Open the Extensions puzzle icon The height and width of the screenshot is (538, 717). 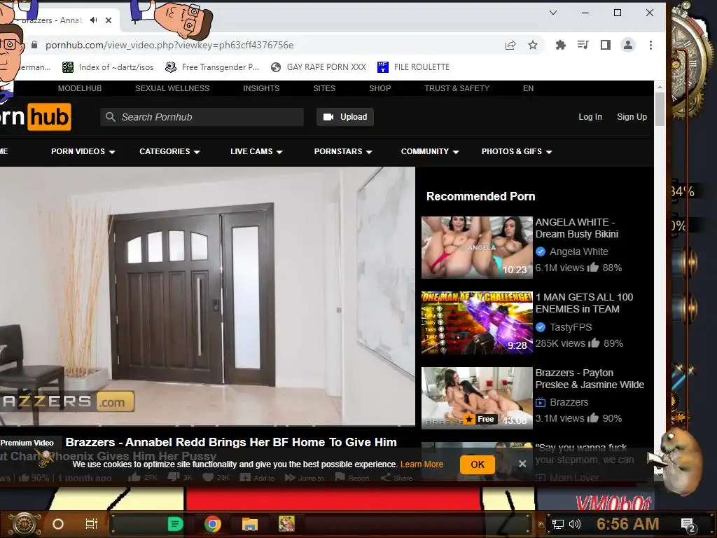click(x=561, y=45)
